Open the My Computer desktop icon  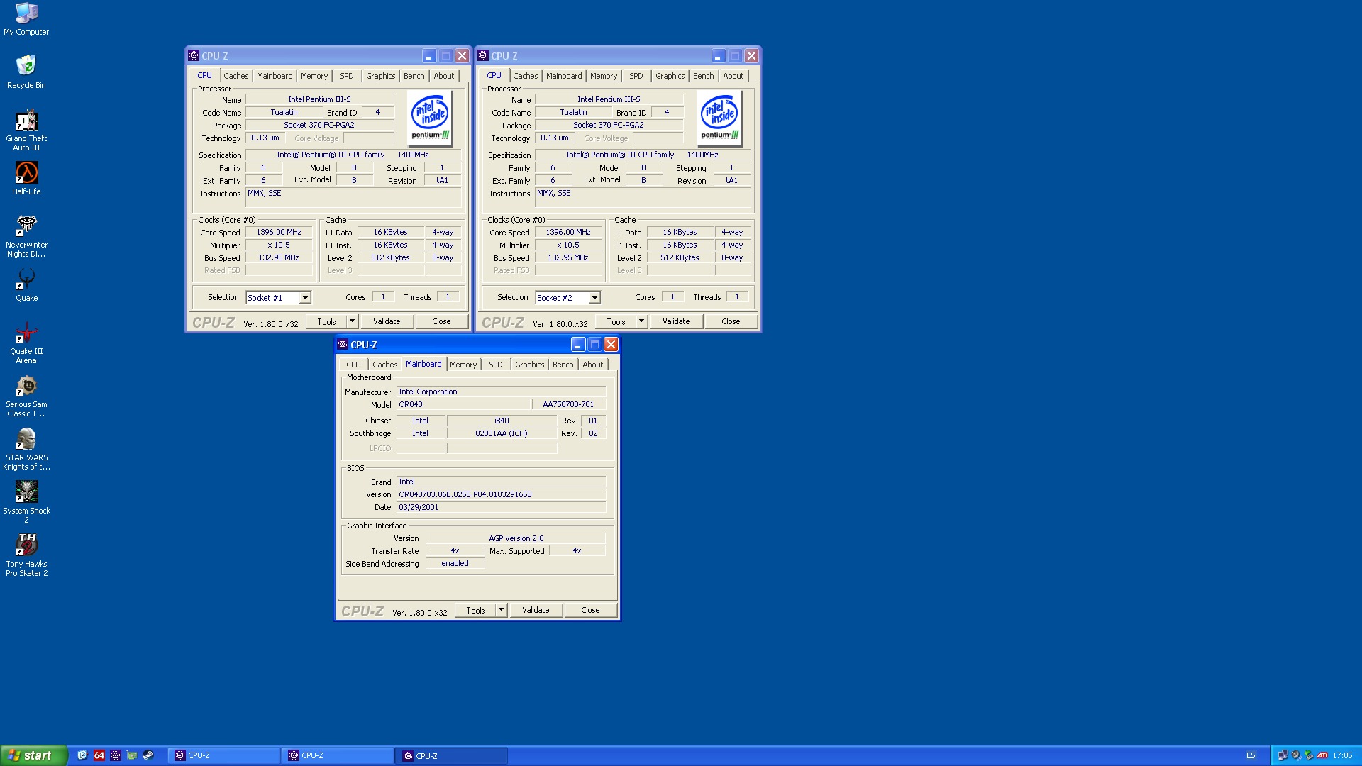(26, 19)
